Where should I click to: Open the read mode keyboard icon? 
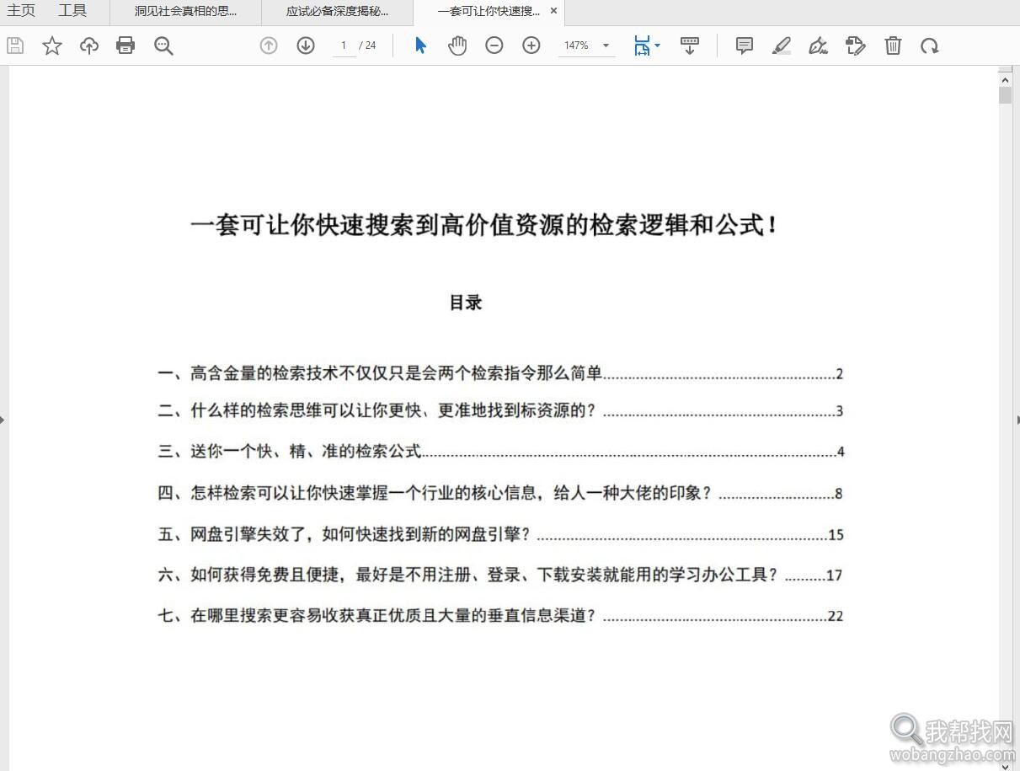[x=690, y=46]
